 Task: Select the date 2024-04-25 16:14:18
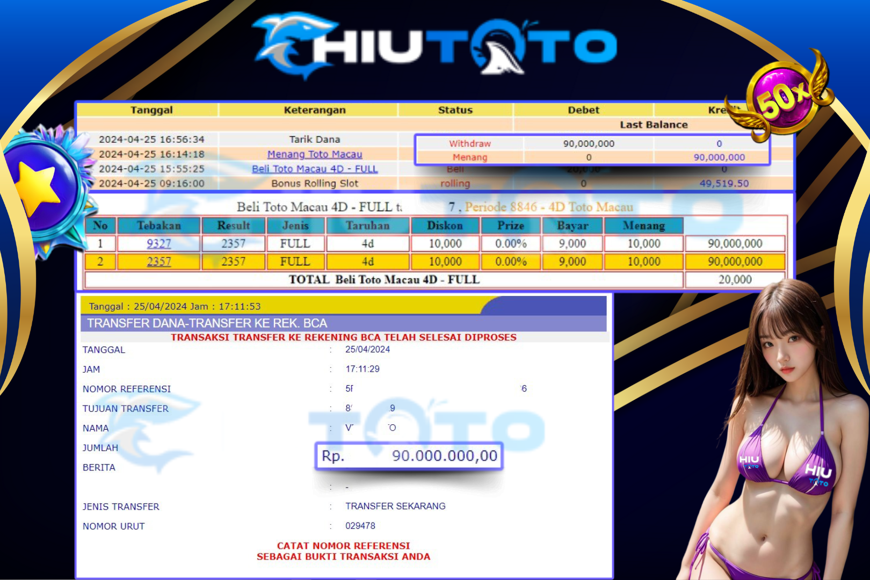click(151, 154)
